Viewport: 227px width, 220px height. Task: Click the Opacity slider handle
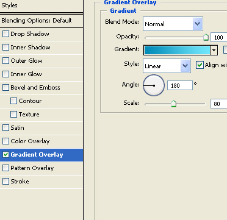[206, 37]
